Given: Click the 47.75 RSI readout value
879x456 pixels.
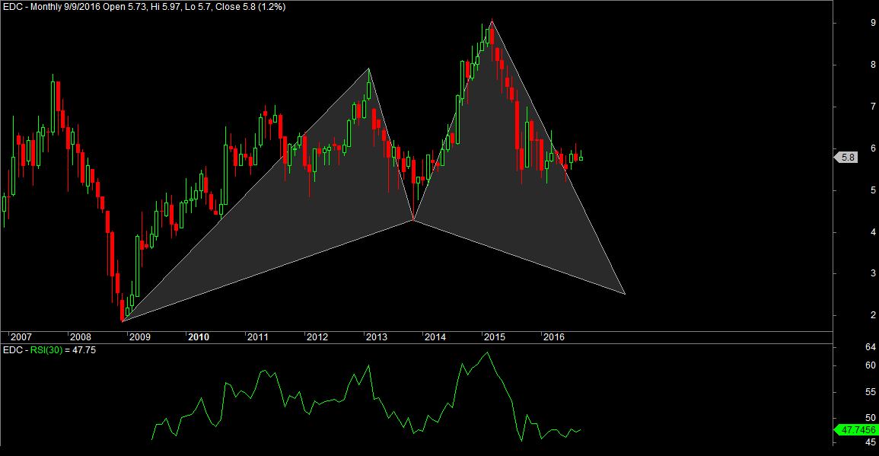Looking at the screenshot, I should pos(84,350).
